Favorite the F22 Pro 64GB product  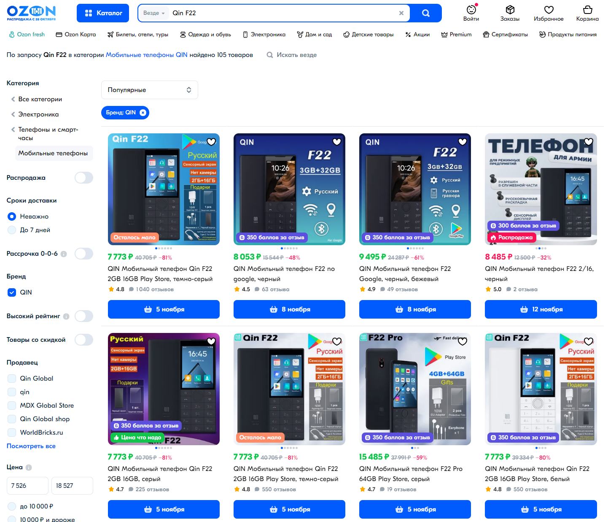tap(463, 341)
